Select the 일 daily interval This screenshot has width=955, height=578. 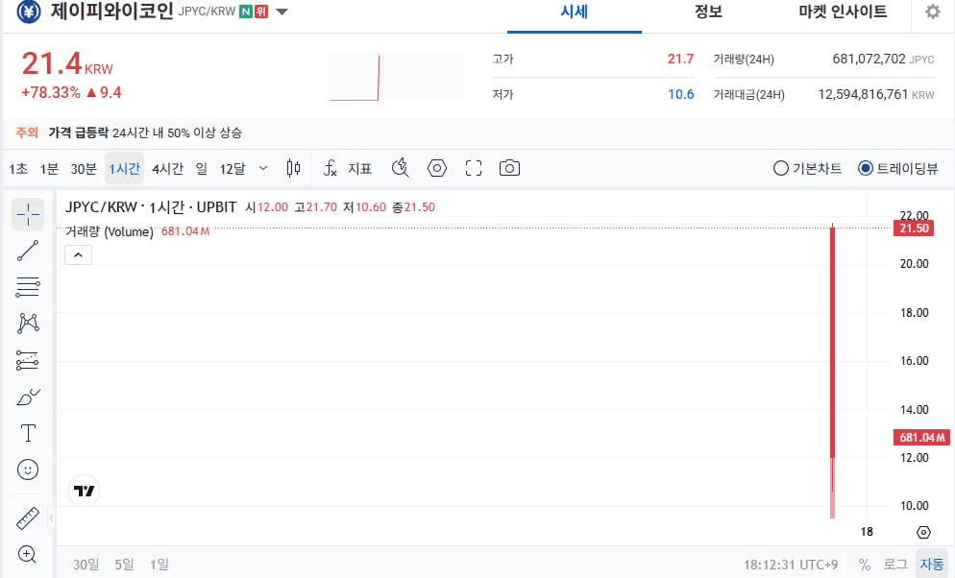[202, 169]
